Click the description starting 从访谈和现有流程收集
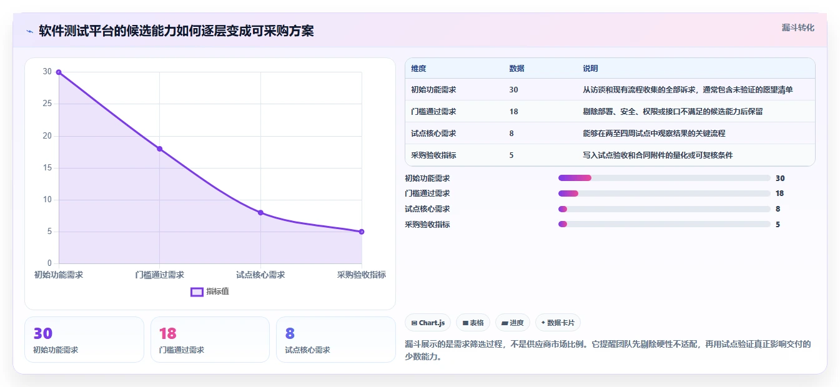Viewport: 840px width, 387px height. pos(688,90)
